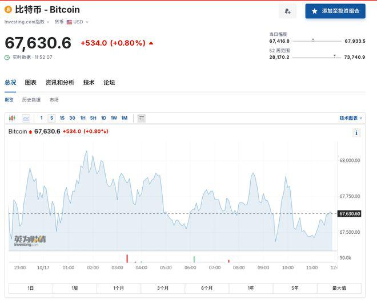Set chart range to 最大值

tap(339, 288)
